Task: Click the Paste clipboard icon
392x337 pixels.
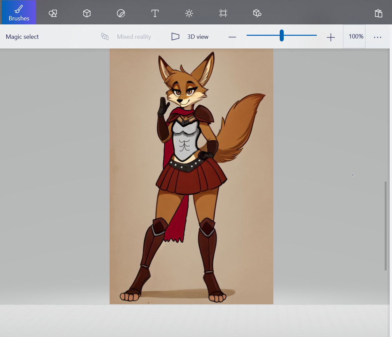Action: (378, 13)
